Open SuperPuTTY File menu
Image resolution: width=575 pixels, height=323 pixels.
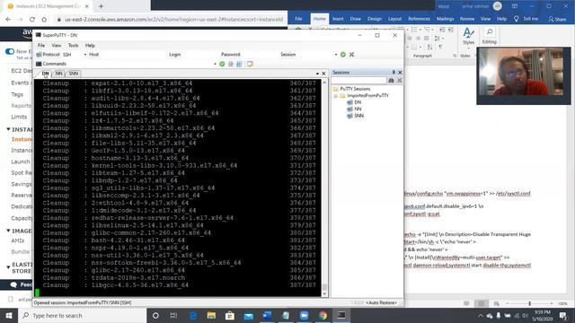coord(41,46)
